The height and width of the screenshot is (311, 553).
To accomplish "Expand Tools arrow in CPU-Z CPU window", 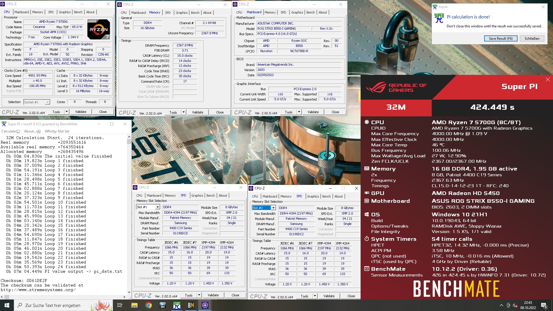I will click(67, 112).
